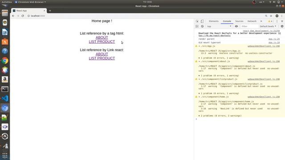Open Help from the dock
Viewport: 285px width, 160px height.
(x=5, y=51)
